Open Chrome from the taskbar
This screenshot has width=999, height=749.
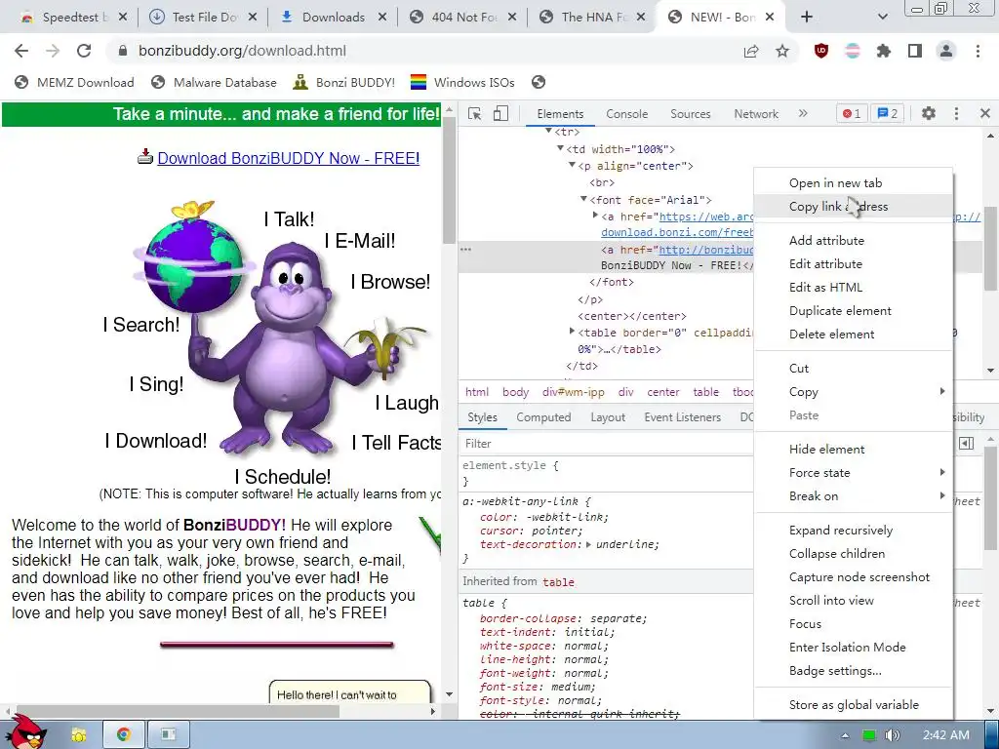(x=124, y=734)
